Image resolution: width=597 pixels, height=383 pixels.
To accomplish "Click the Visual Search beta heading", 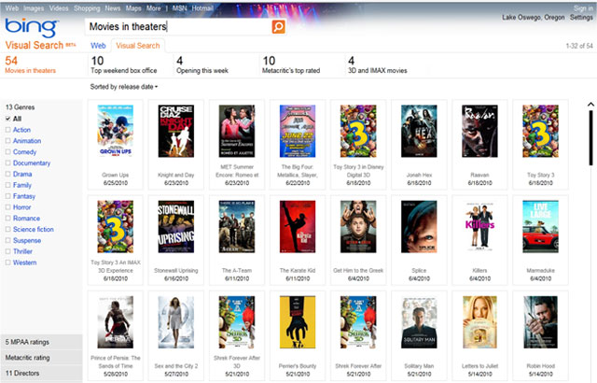I will click(x=40, y=46).
